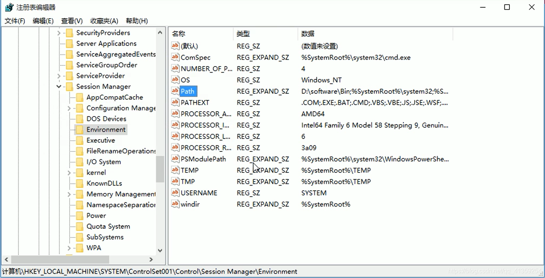The height and width of the screenshot is (278, 545).
Task: Expand the ServiceProvider tree node
Action: click(x=59, y=76)
